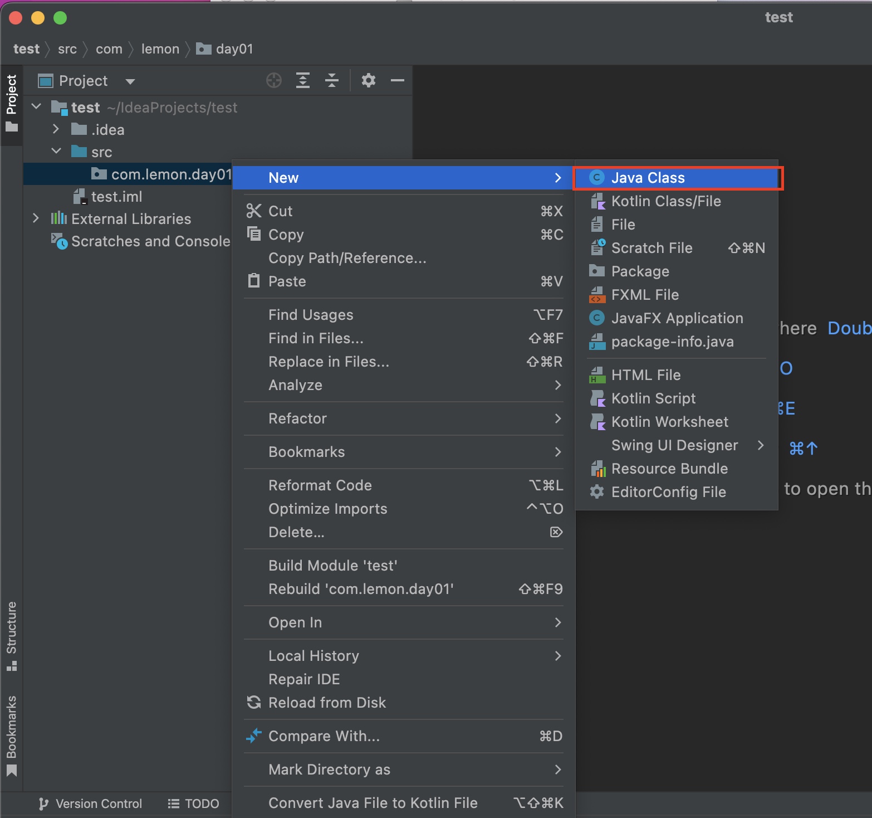The width and height of the screenshot is (872, 818).
Task: Open Project panel settings gear
Action: [368, 81]
